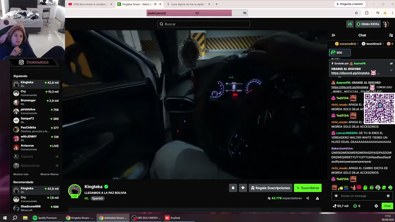Switch to the YouTube Recorriendo la carretera tab
The image size is (395, 222).
point(90,4)
